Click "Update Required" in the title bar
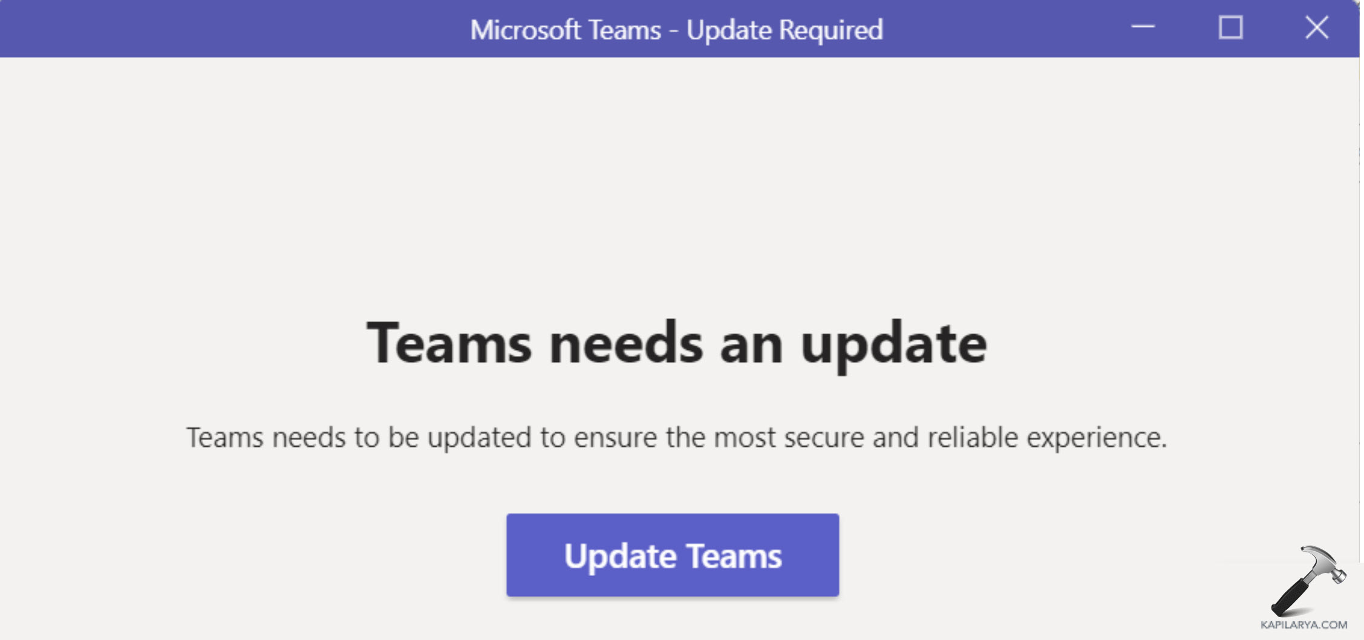Image resolution: width=1364 pixels, height=640 pixels. 785,30
